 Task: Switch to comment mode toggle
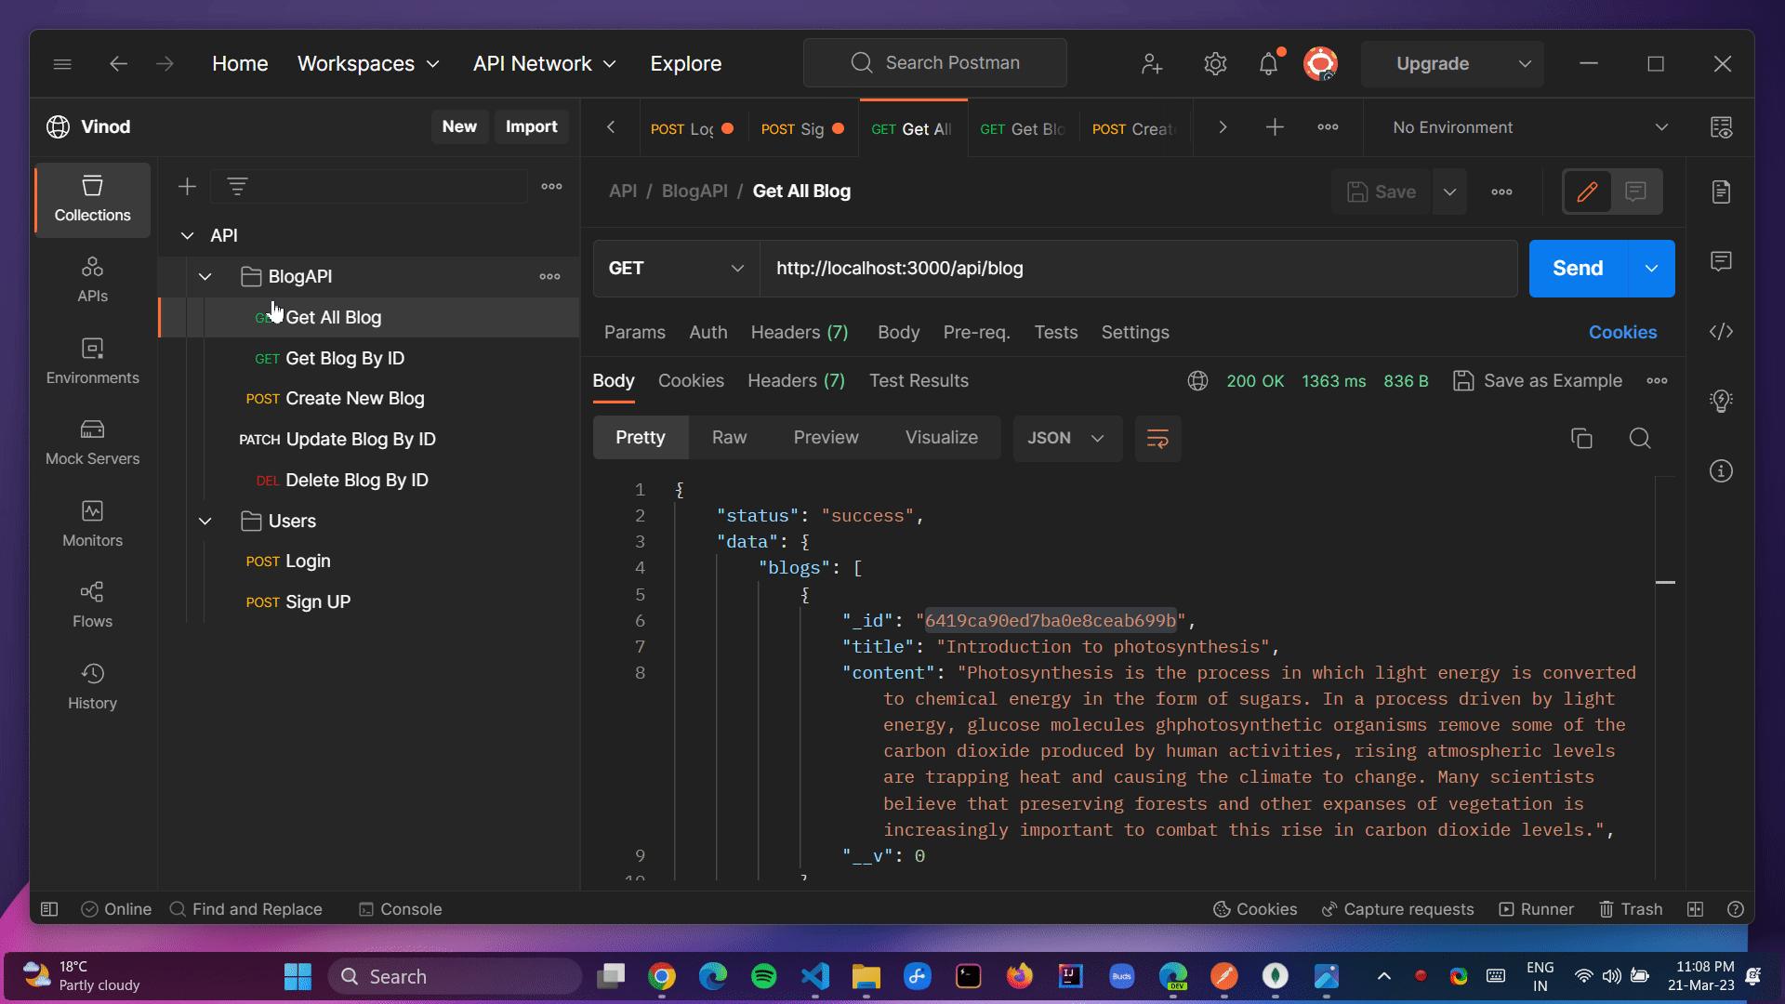click(x=1636, y=192)
